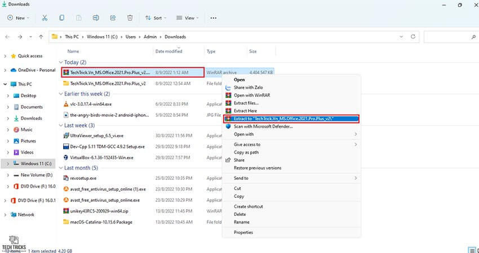
Task: Click the Delete trash icon in toolbar
Action: point(130,18)
